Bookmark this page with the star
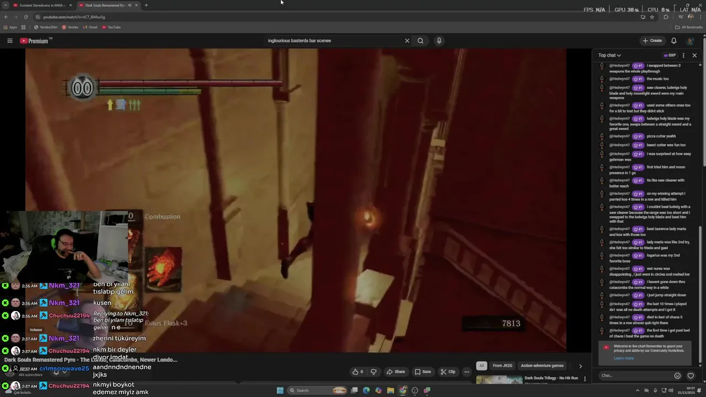The height and width of the screenshot is (397, 706). click(652, 17)
